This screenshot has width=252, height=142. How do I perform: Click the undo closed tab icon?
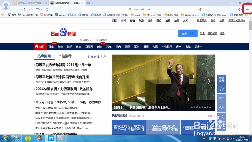coord(38,9)
